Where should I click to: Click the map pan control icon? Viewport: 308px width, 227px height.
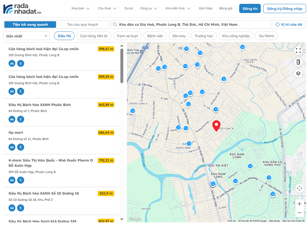[300, 188]
